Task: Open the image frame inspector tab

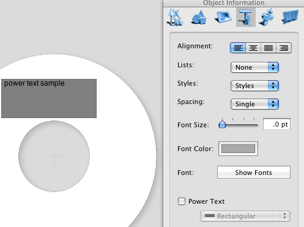Action: (x=223, y=17)
